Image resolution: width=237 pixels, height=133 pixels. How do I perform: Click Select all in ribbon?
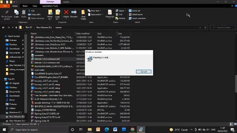134,11
